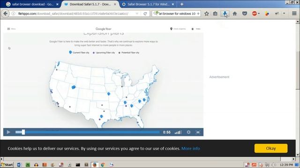Accept cookies with the Okay button
The height and width of the screenshot is (168, 300).
271,148
